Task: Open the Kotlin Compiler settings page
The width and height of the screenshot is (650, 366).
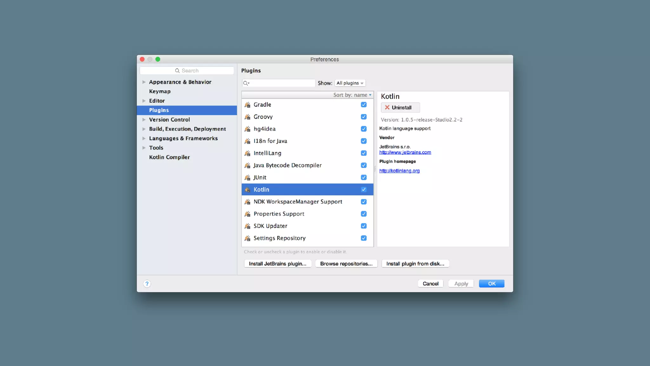Action: 169,157
